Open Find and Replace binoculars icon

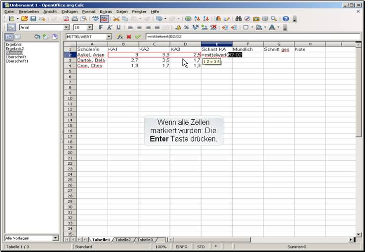[x=239, y=19]
